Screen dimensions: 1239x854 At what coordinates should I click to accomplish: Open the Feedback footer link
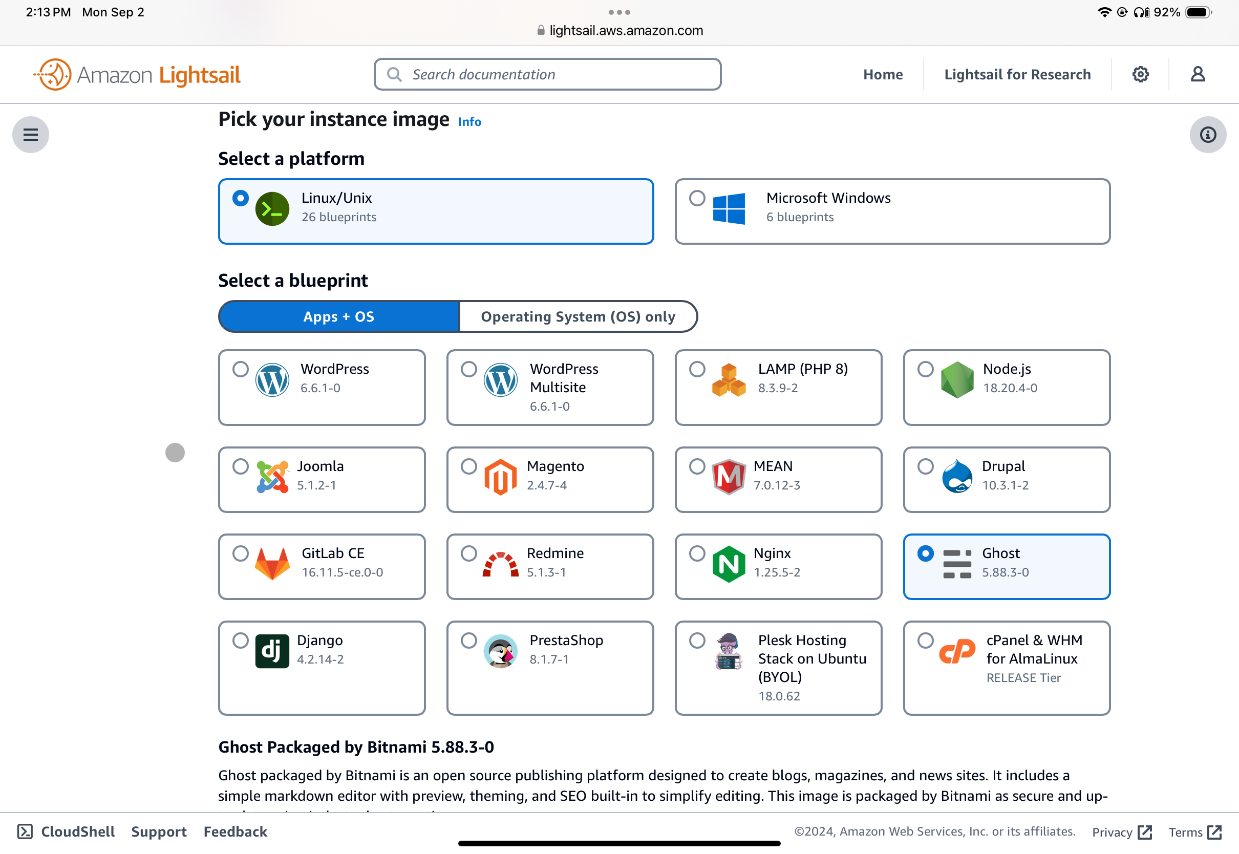236,831
